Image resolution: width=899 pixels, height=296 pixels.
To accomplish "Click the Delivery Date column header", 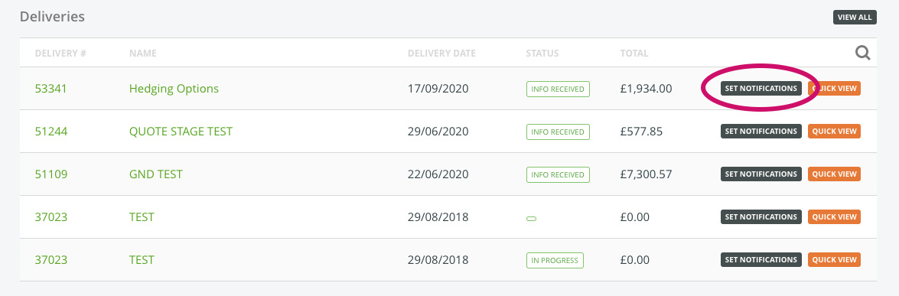I will tap(441, 54).
